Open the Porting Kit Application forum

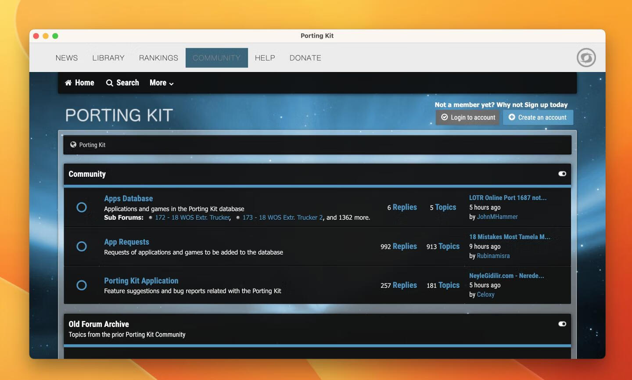tap(141, 281)
